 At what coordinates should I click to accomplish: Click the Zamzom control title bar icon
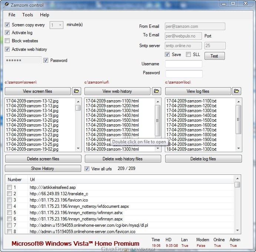point(6,5)
